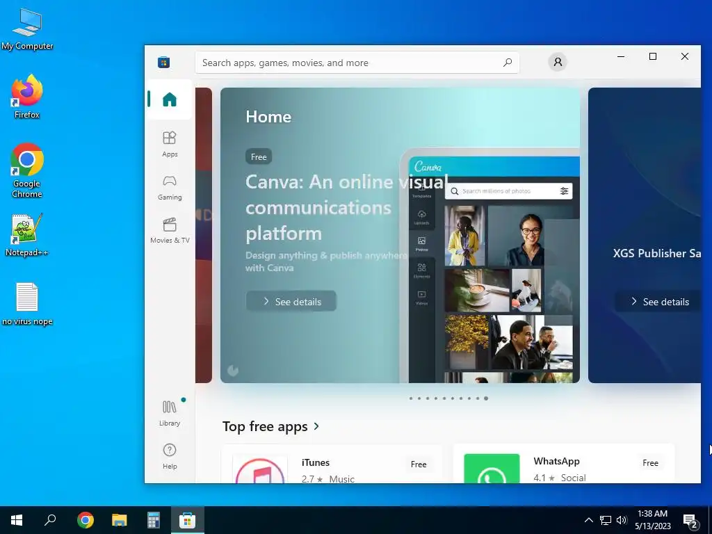712x534 pixels.
Task: Click See details for Canva
Action: click(291, 302)
